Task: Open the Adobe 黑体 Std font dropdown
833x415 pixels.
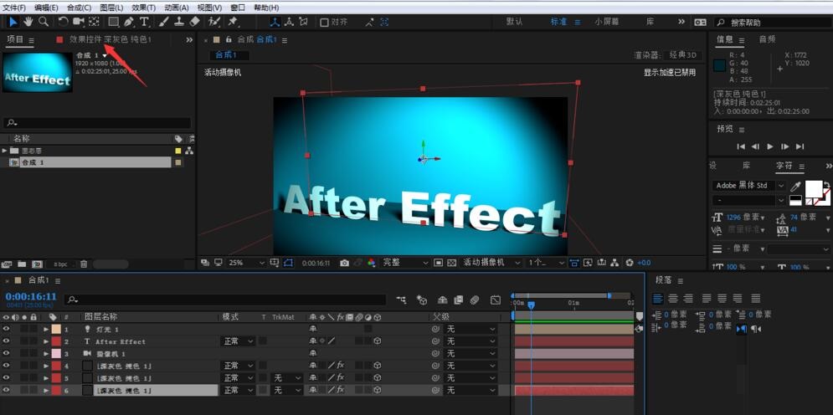Action: [748, 186]
